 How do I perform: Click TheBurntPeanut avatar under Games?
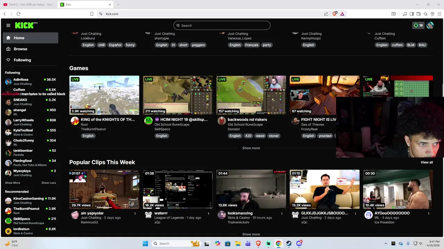point(75,121)
